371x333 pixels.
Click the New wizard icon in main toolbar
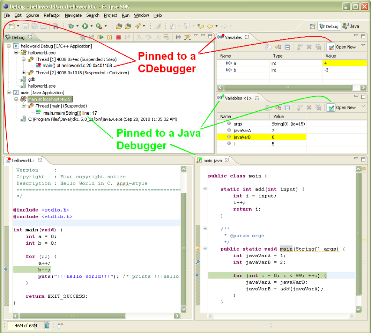pos(12,26)
